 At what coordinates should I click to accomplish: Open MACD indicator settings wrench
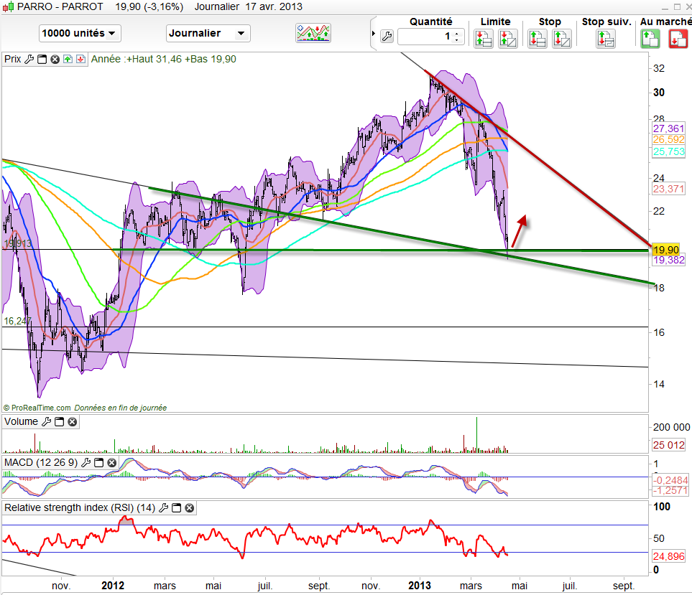point(86,463)
